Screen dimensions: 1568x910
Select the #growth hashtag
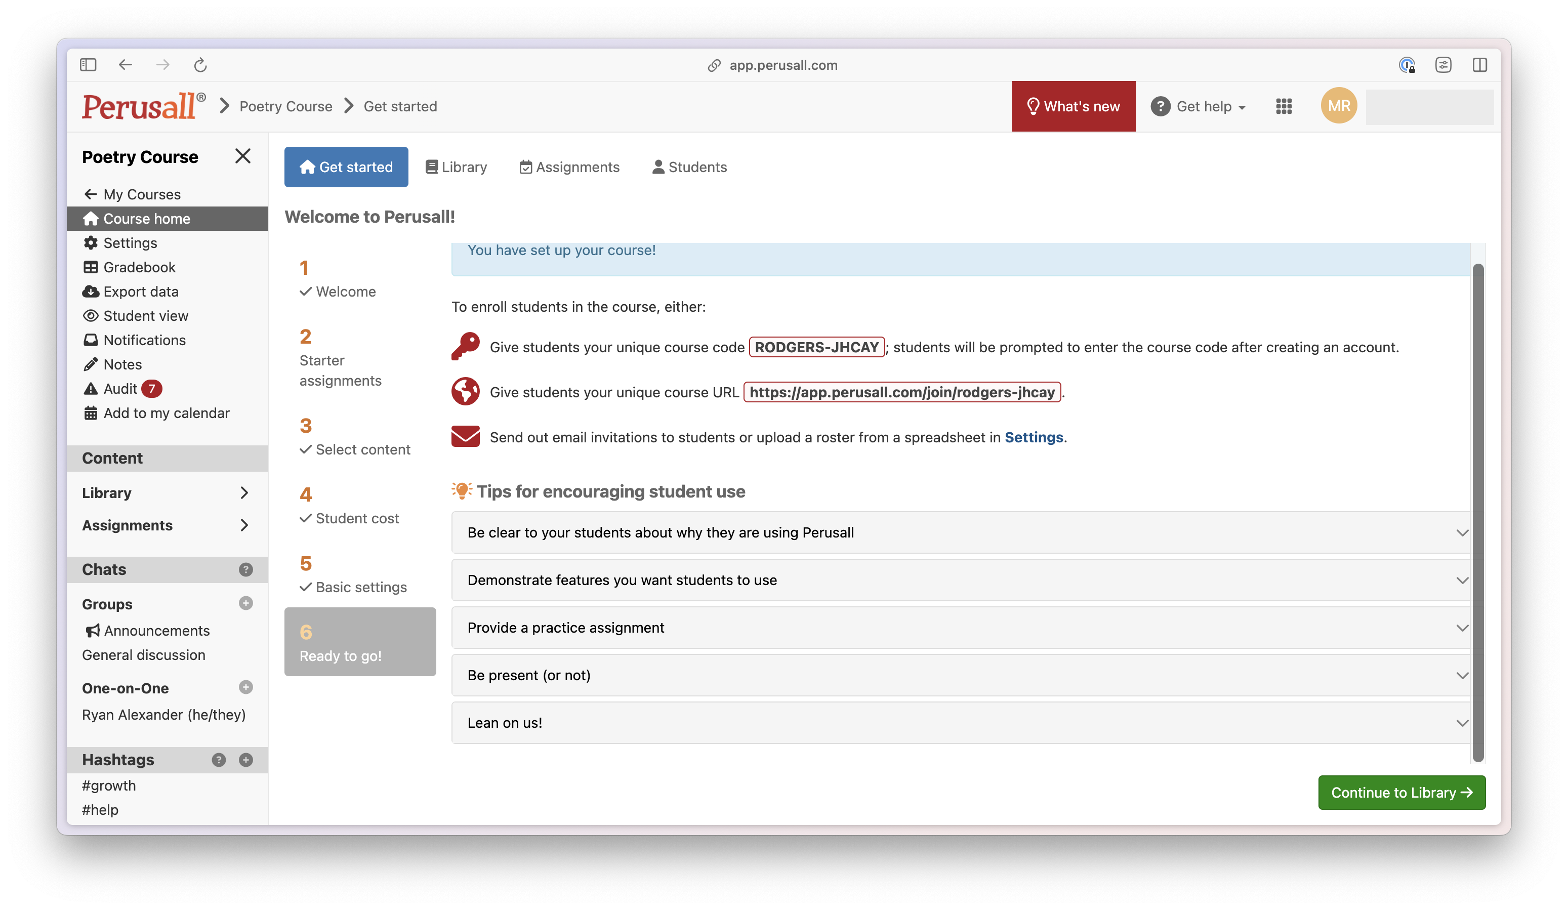109,785
